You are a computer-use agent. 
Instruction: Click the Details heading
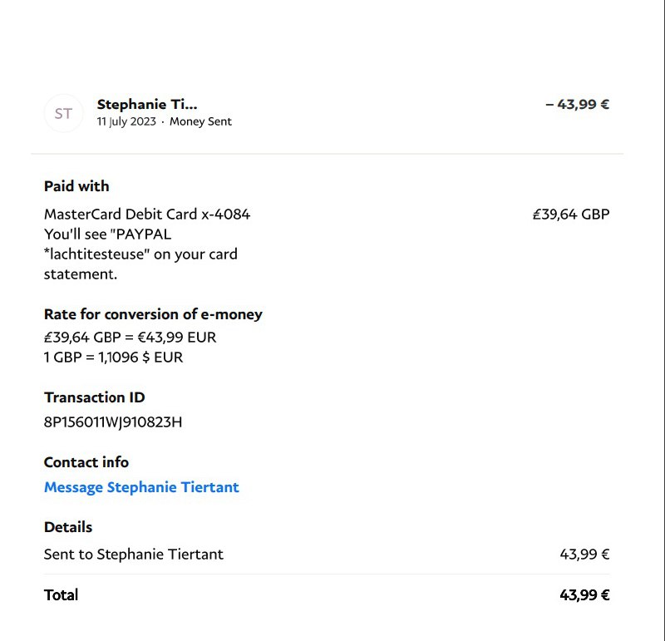tap(68, 527)
